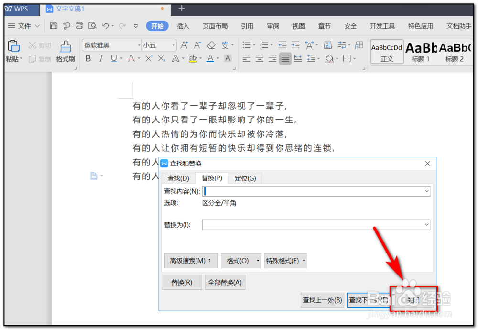Open 开发工具 ribbon tab

382,26
